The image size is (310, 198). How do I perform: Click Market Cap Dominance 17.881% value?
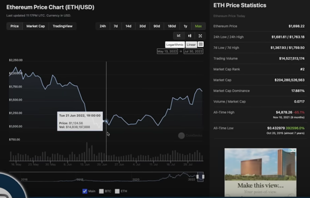[298, 91]
